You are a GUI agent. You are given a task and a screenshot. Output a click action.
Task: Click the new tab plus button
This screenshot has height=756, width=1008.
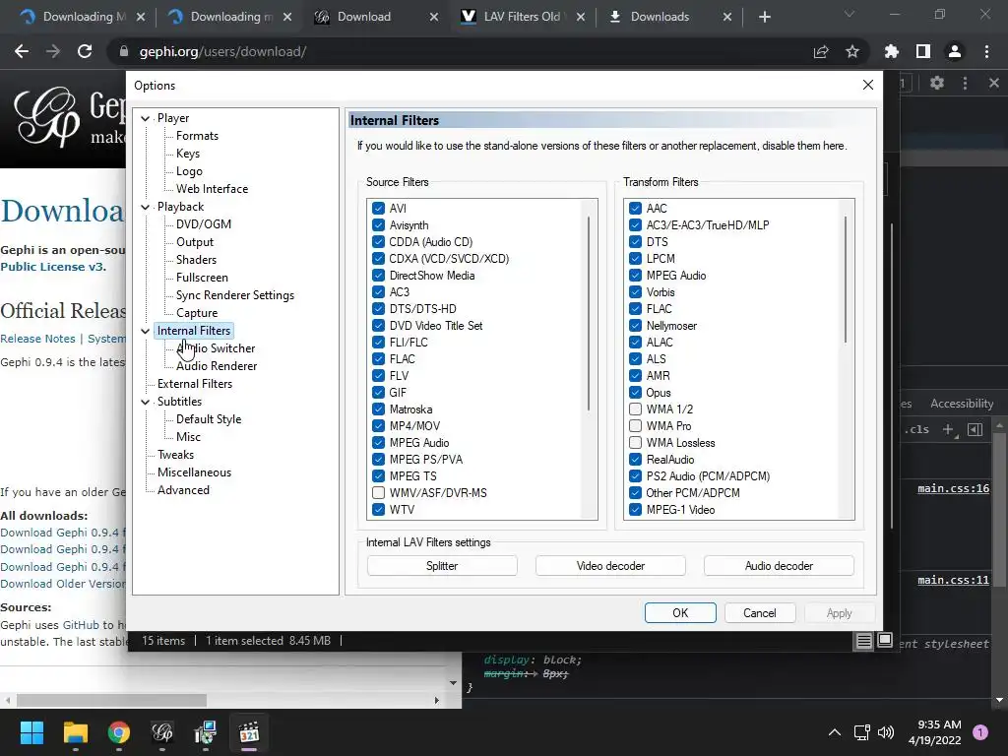(764, 17)
